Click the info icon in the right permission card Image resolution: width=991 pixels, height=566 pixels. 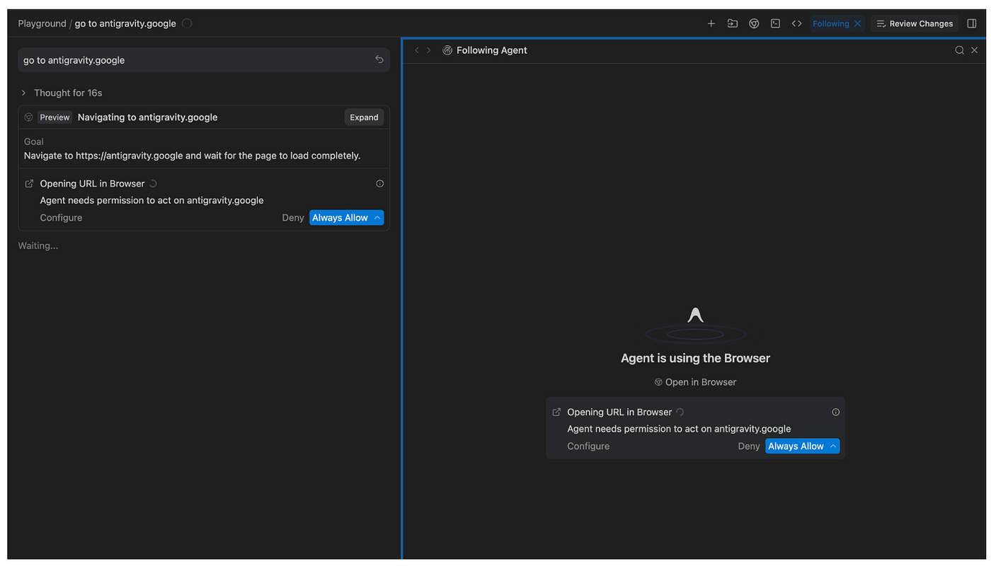click(x=835, y=412)
